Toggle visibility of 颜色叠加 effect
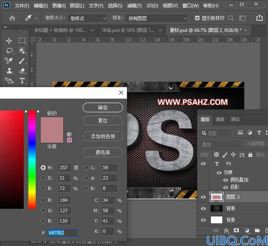Viewport: 268px width, 246px height. pyautogui.click(x=225, y=180)
